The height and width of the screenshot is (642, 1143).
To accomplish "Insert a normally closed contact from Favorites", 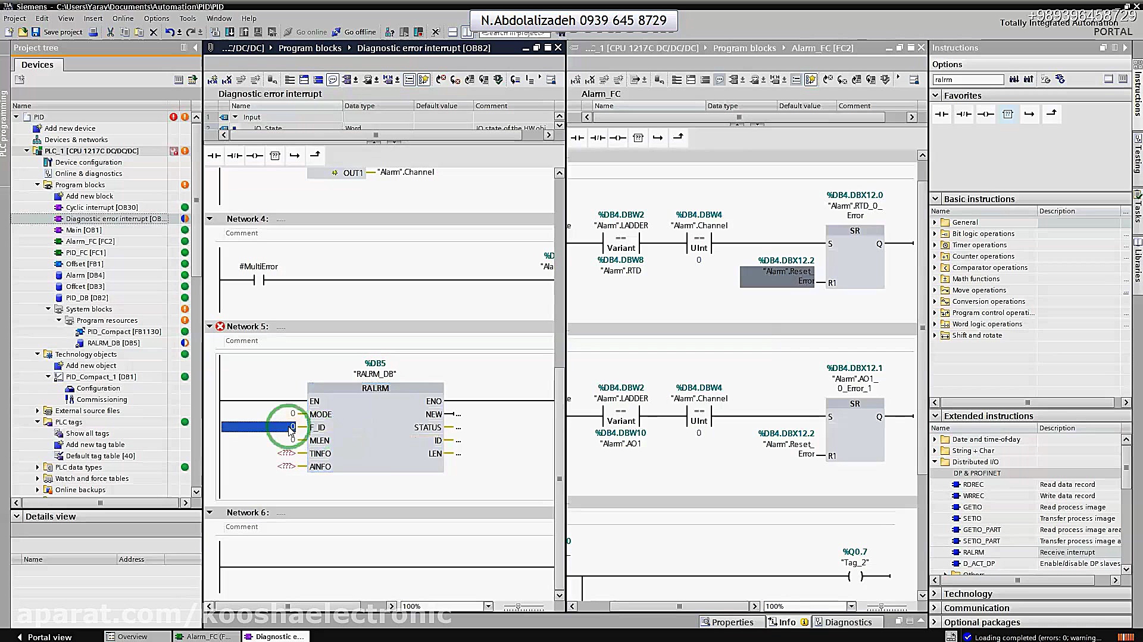I will pos(963,114).
